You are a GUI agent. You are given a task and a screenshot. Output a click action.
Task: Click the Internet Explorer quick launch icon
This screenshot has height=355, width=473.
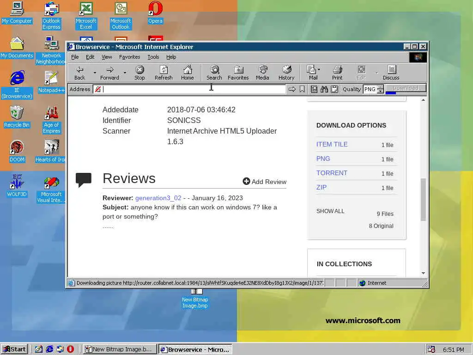click(49, 349)
